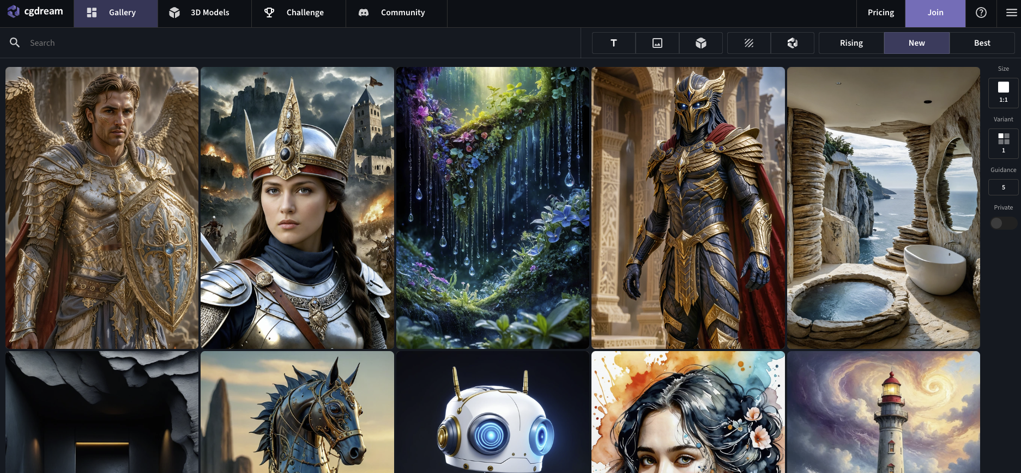
Task: Toggle the Private switch
Action: click(x=1004, y=223)
